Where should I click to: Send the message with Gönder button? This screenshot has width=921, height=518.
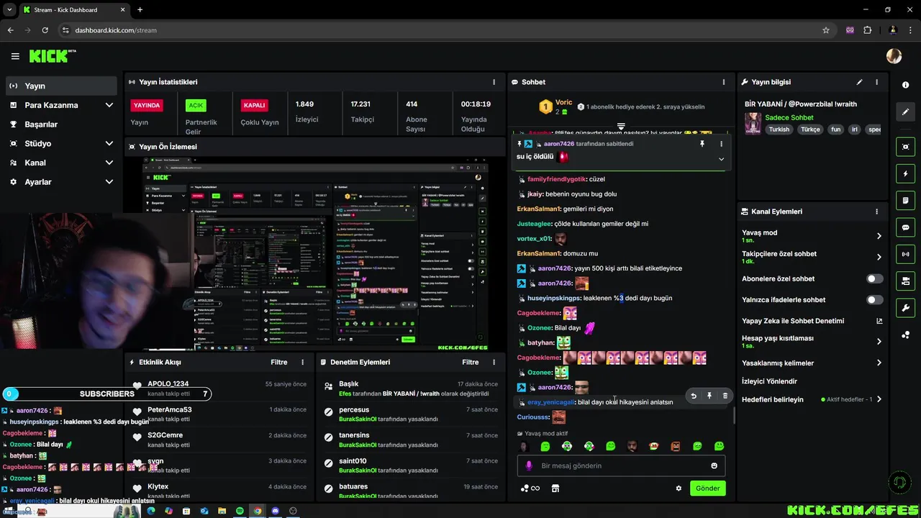(x=707, y=488)
